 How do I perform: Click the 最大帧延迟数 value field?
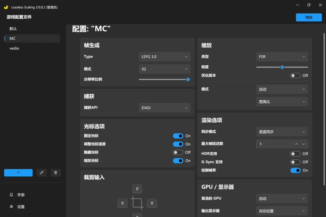point(274,144)
